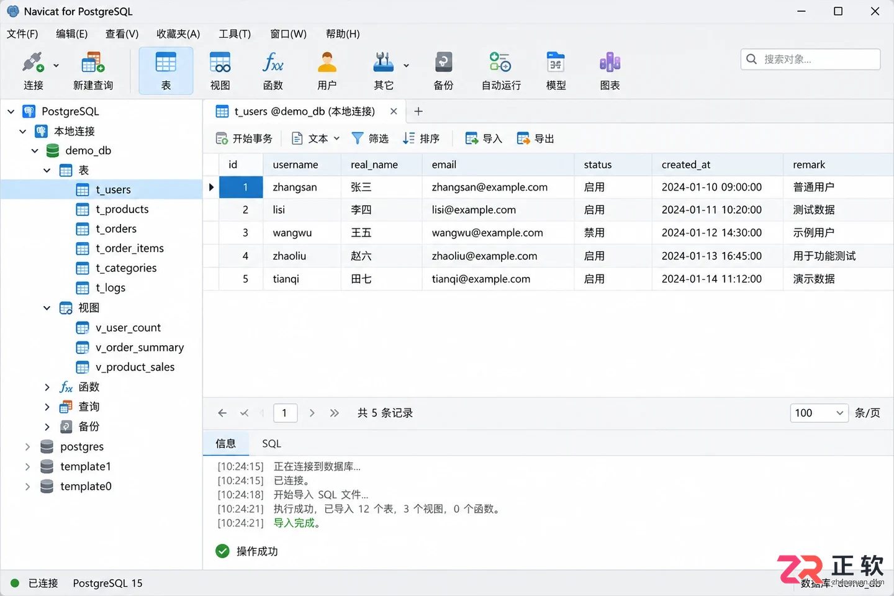Select the 表 table toolbar icon

coord(166,71)
